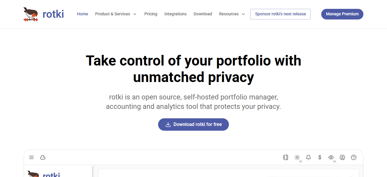Open the user account profile icon
This screenshot has width=387, height=177.
[342, 158]
